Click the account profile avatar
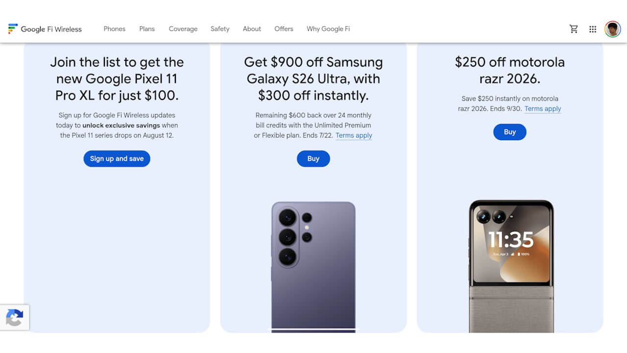The width and height of the screenshot is (627, 353). 613,29
